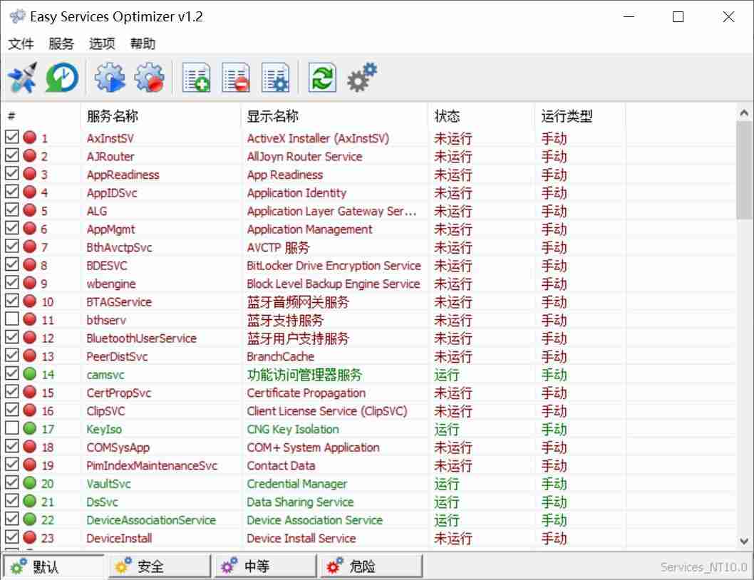The image size is (754, 580).
Task: Sort by 服务名称 column header
Action: (x=160, y=116)
